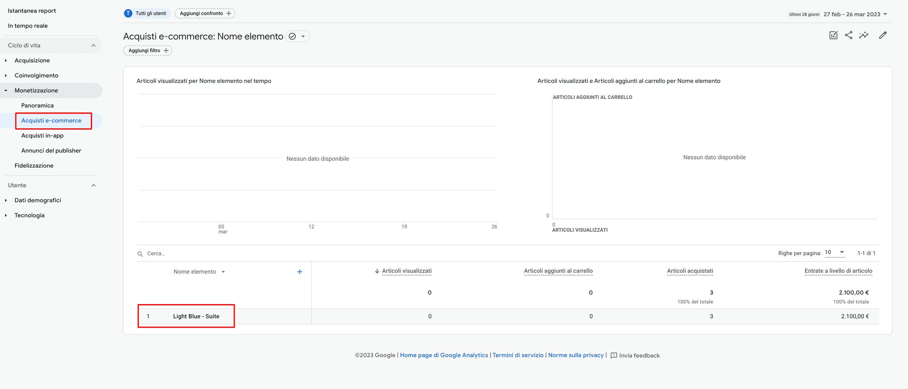Open Annunci del publisher report
Screen dimensions: 908x389
click(51, 151)
